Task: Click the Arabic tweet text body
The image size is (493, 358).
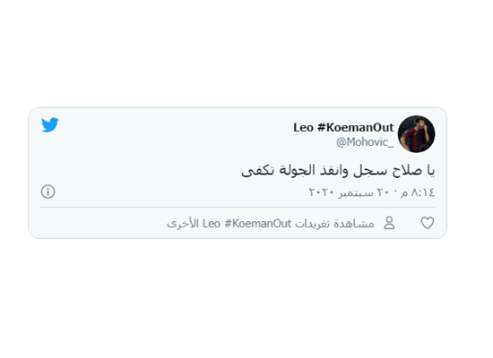Action: point(338,171)
